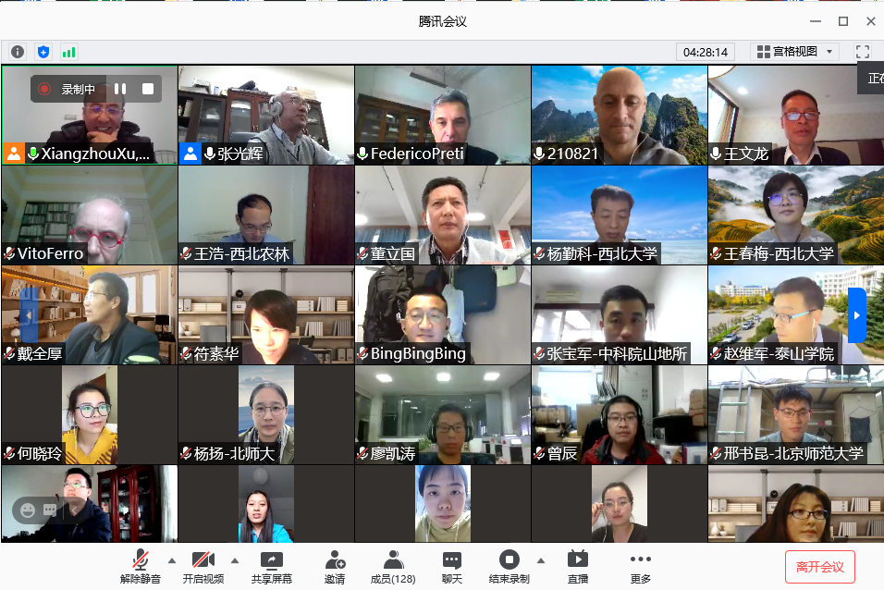The width and height of the screenshot is (884, 590).
Task: Click the red recording indicator dot
Action: [x=44, y=89]
